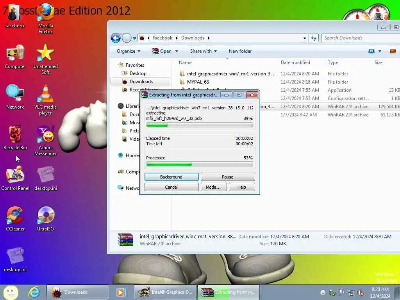Toggle the preview pane icon
The image size is (400, 300).
pos(393,51)
